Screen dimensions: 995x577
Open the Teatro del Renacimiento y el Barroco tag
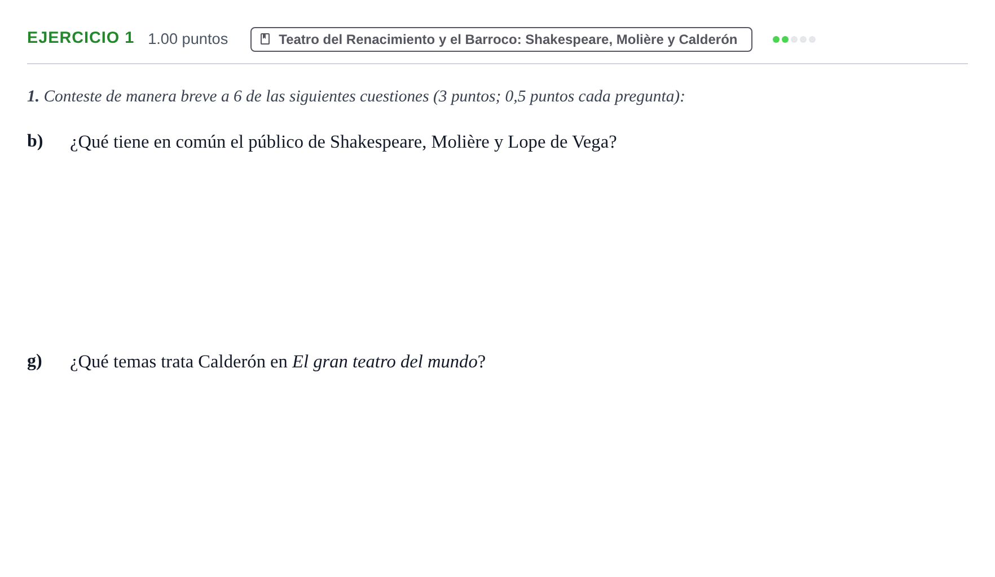(501, 39)
